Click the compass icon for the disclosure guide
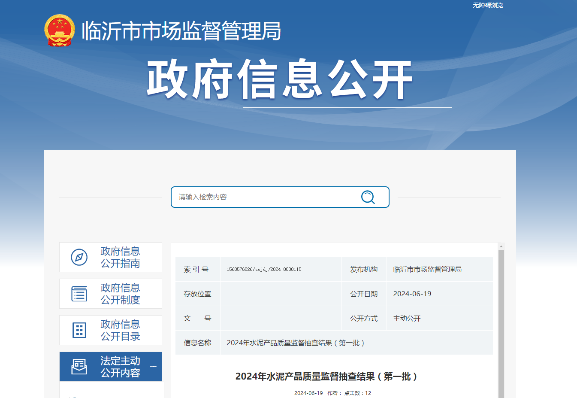Screen dimensions: 577x398 click(x=79, y=257)
